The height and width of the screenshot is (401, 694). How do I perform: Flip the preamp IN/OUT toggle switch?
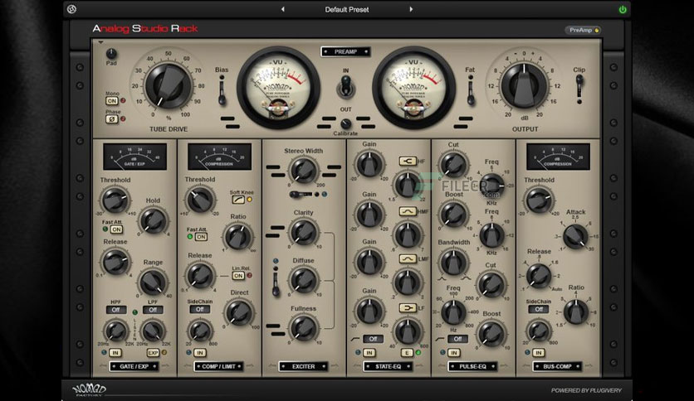point(345,86)
